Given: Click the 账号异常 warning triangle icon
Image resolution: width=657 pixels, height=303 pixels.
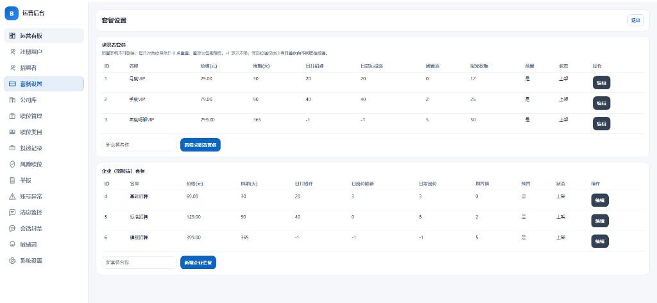Looking at the screenshot, I should coord(13,196).
